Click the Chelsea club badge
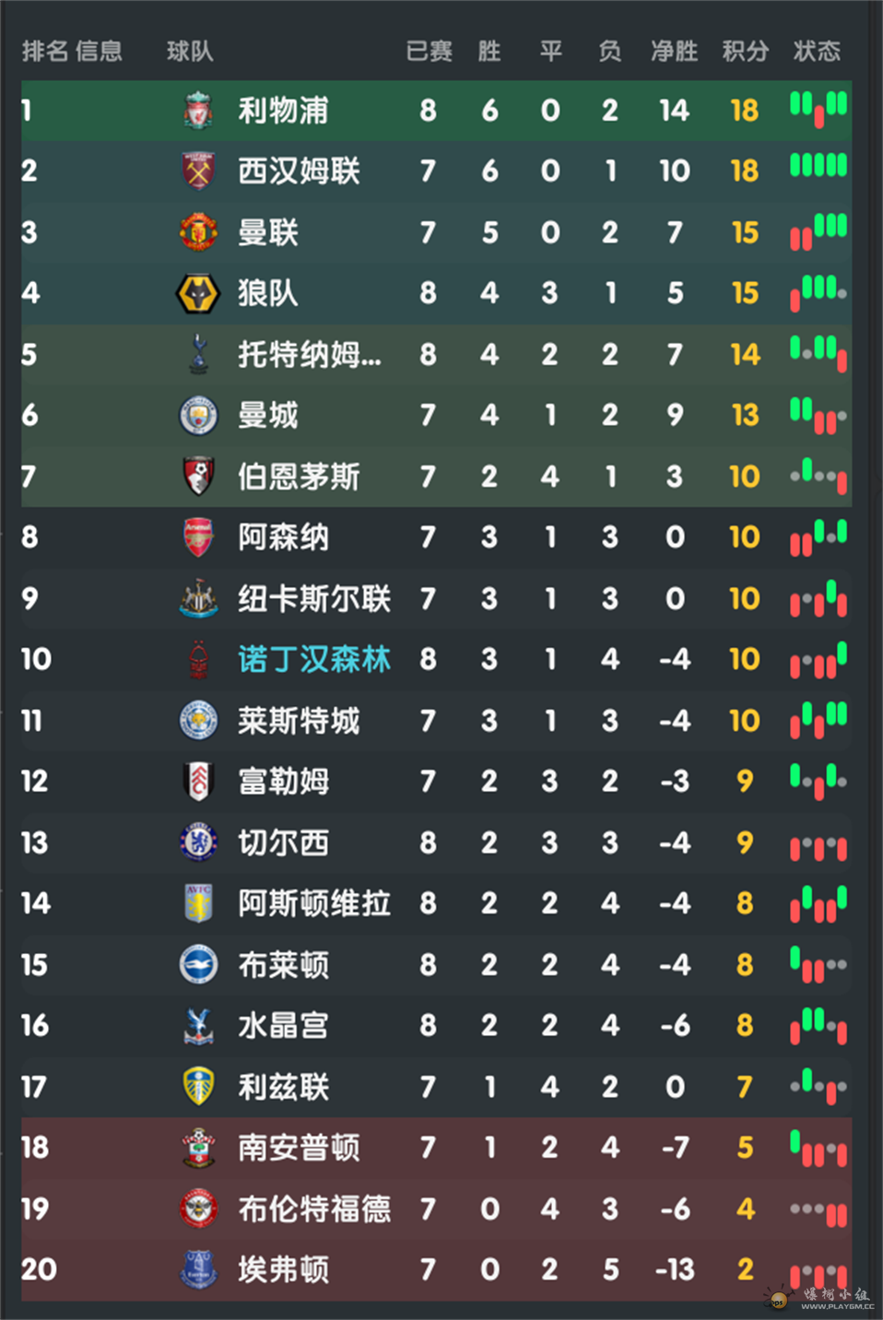Image resolution: width=883 pixels, height=1320 pixels. coord(198,843)
